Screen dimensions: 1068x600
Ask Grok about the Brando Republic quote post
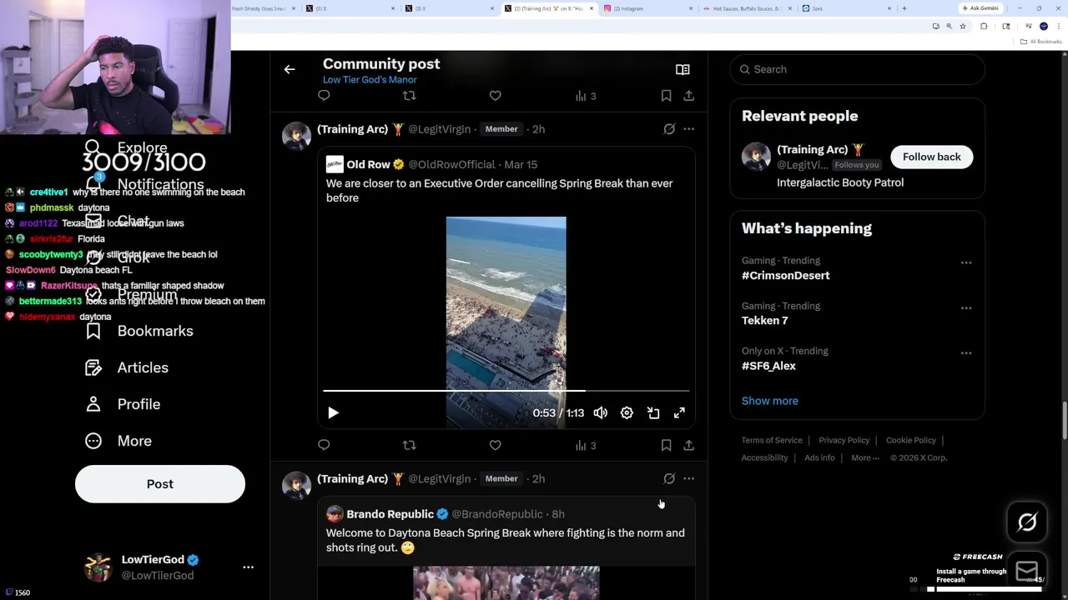[669, 478]
